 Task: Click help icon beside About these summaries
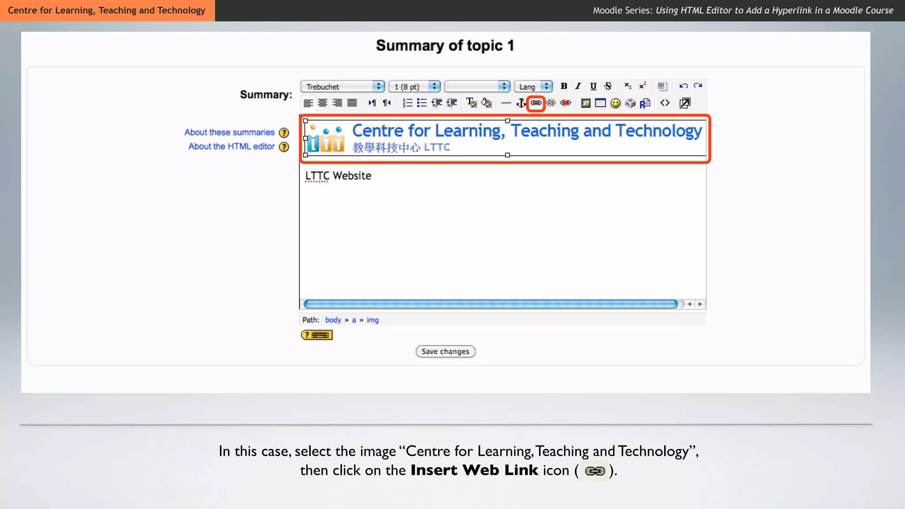pos(284,133)
